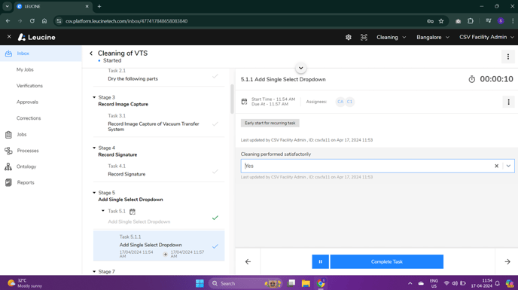Image resolution: width=518 pixels, height=290 pixels.
Task: Open the Cleaning use-case dropdown
Action: tap(392, 38)
